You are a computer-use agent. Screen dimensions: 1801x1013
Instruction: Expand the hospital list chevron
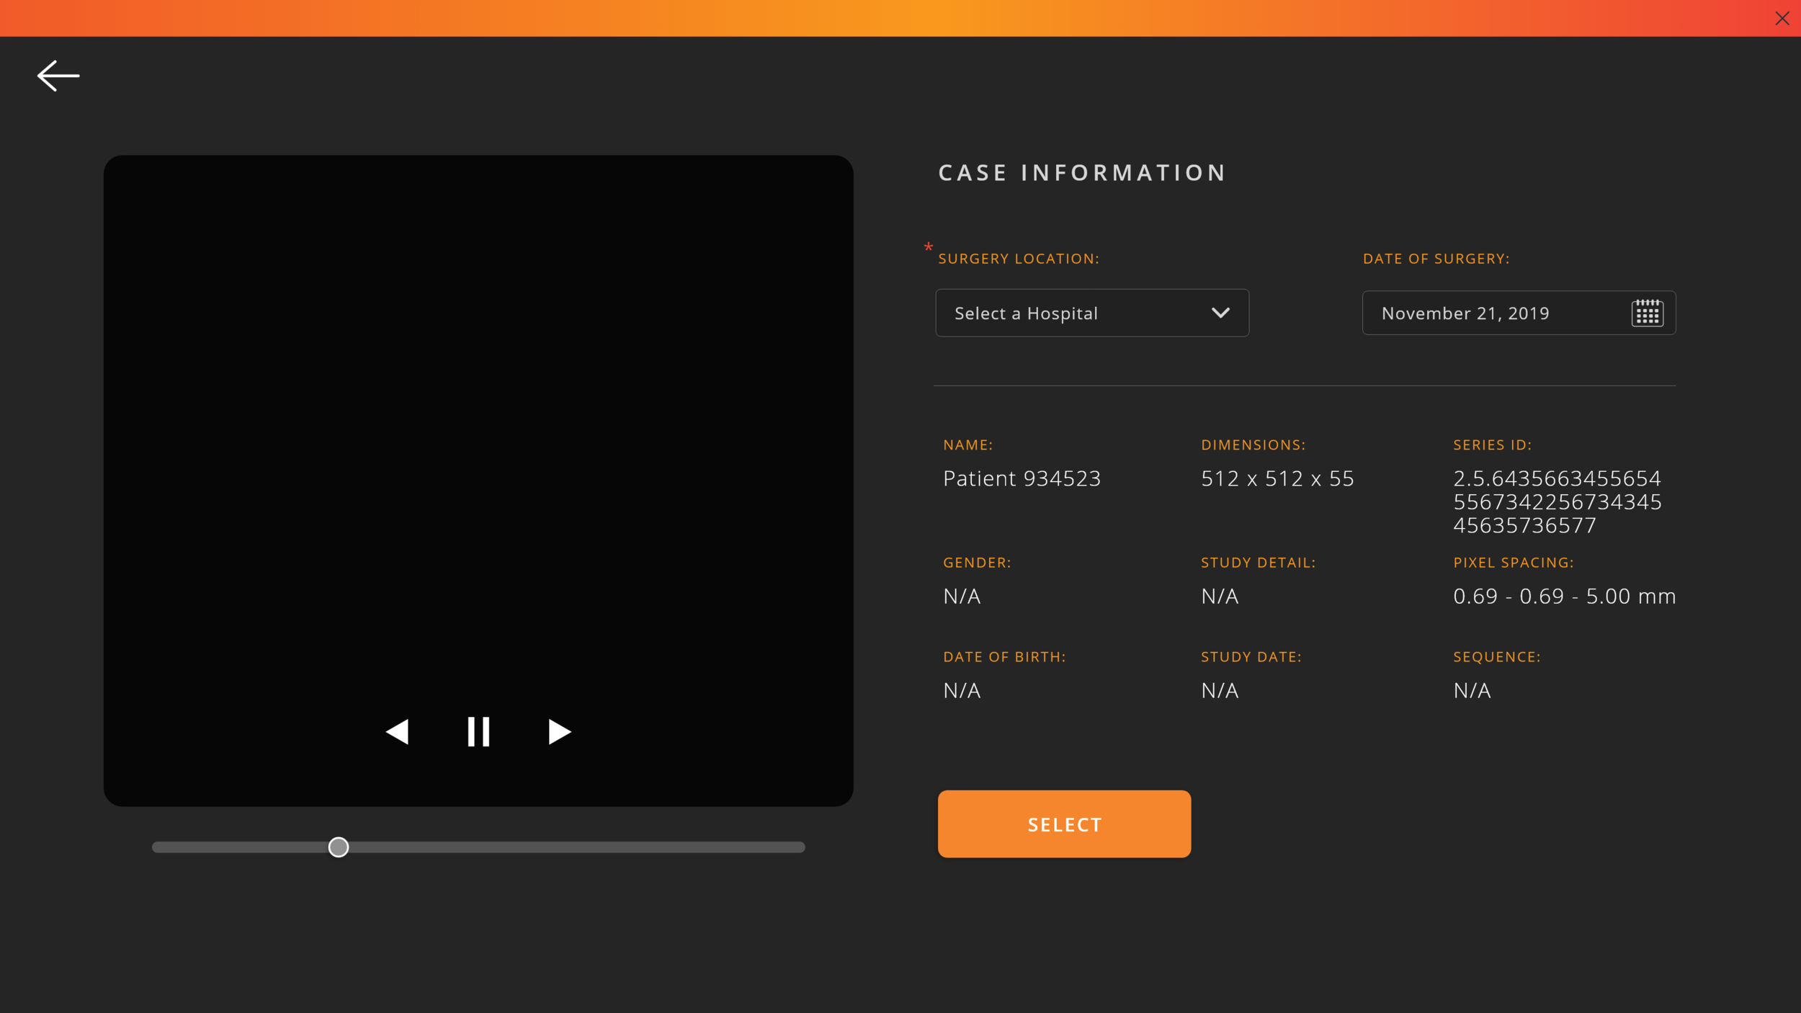pos(1220,313)
